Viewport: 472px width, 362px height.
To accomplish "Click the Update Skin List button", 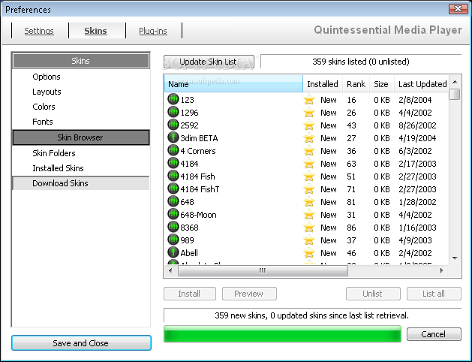I will coord(209,62).
